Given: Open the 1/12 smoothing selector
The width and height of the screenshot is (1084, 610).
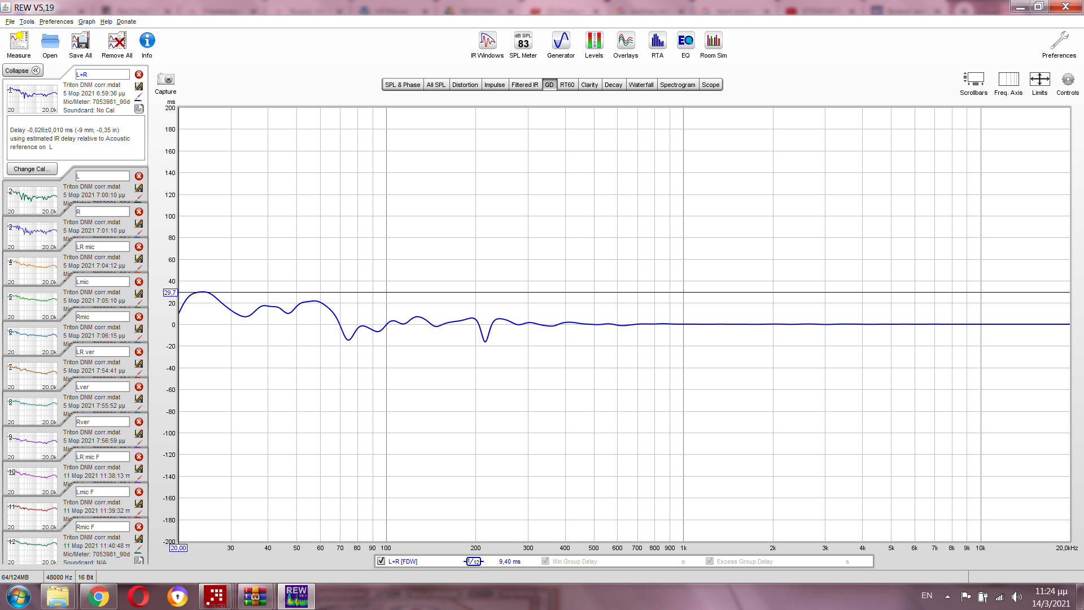Looking at the screenshot, I should tap(474, 561).
